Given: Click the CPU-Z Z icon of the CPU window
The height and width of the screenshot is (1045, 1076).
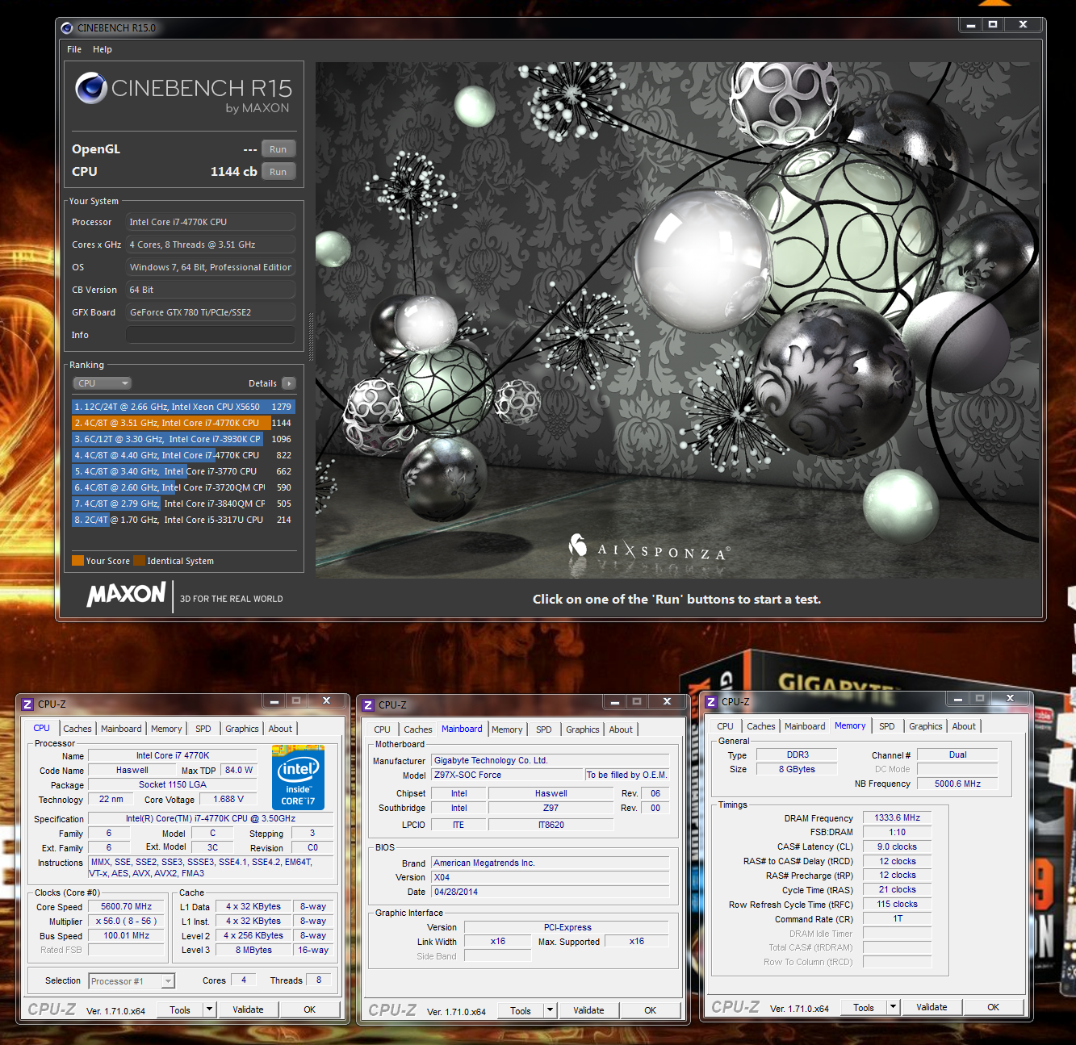Looking at the screenshot, I should [x=27, y=704].
